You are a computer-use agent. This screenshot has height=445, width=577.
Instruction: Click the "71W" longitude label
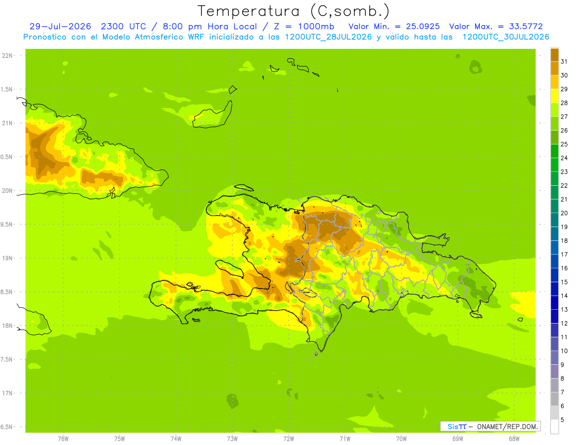(x=345, y=439)
